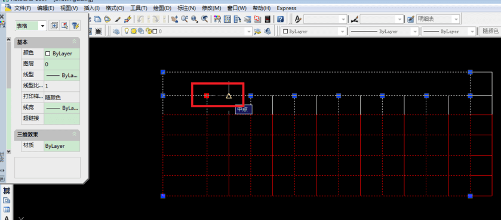The image size is (501, 220).
Task: Open the 明细表 table style dropdown
Action: click(438, 19)
